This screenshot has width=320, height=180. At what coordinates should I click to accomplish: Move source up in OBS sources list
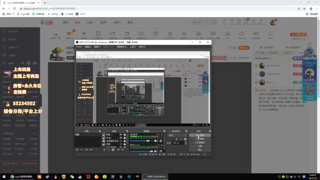point(118,150)
